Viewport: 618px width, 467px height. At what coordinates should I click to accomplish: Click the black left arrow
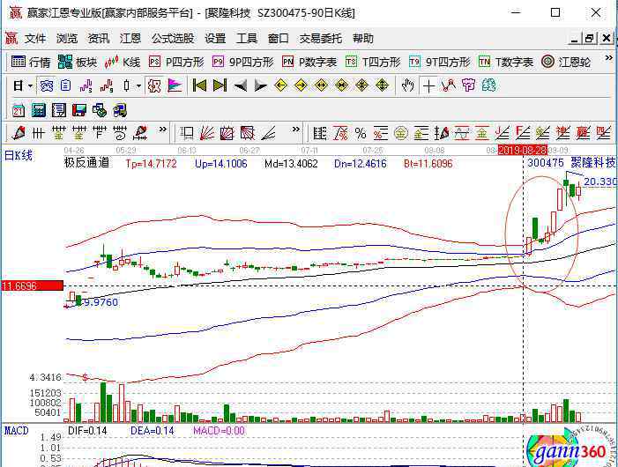tap(240, 85)
